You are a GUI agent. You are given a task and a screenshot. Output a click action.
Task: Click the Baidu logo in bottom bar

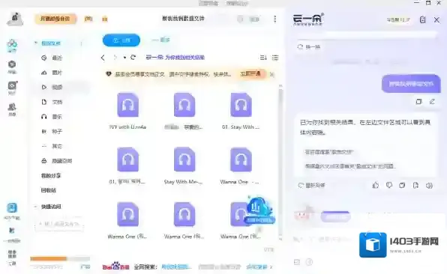[115, 267]
